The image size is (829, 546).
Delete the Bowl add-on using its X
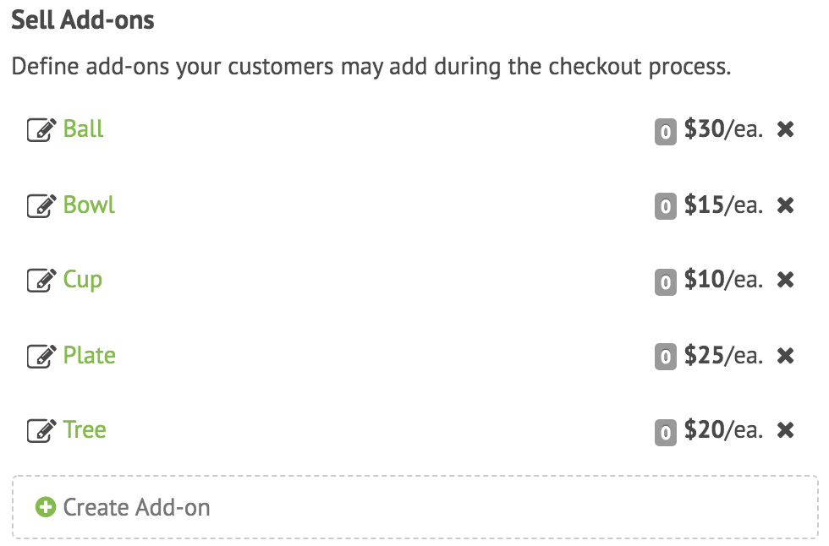coord(786,205)
